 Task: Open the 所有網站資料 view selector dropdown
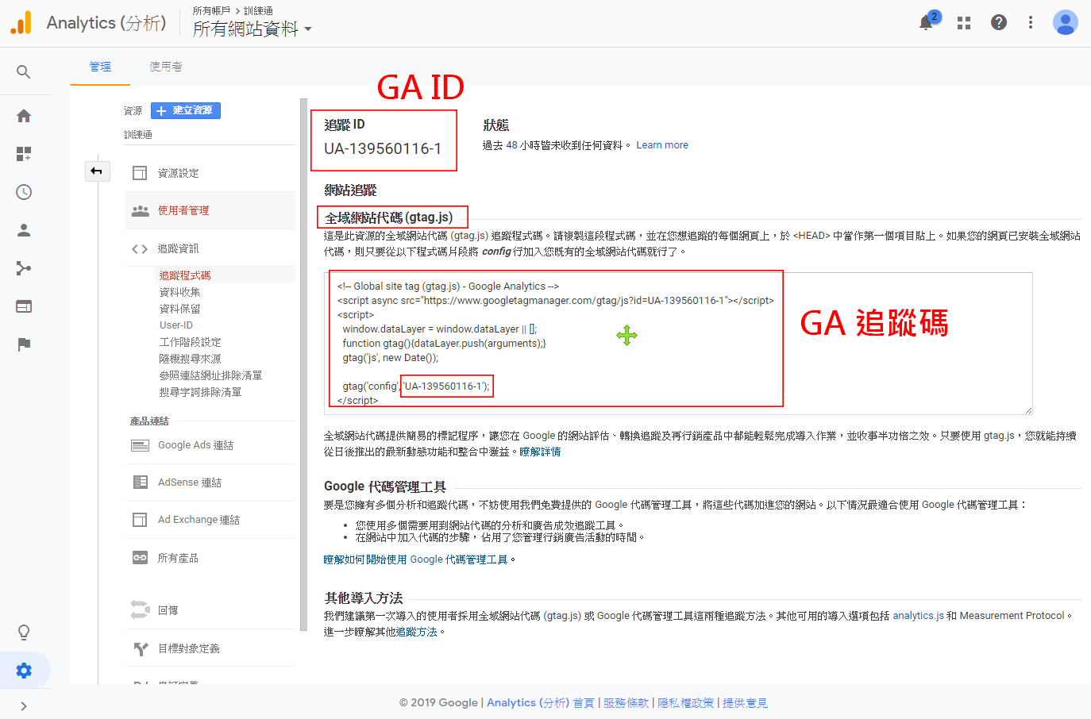(252, 29)
